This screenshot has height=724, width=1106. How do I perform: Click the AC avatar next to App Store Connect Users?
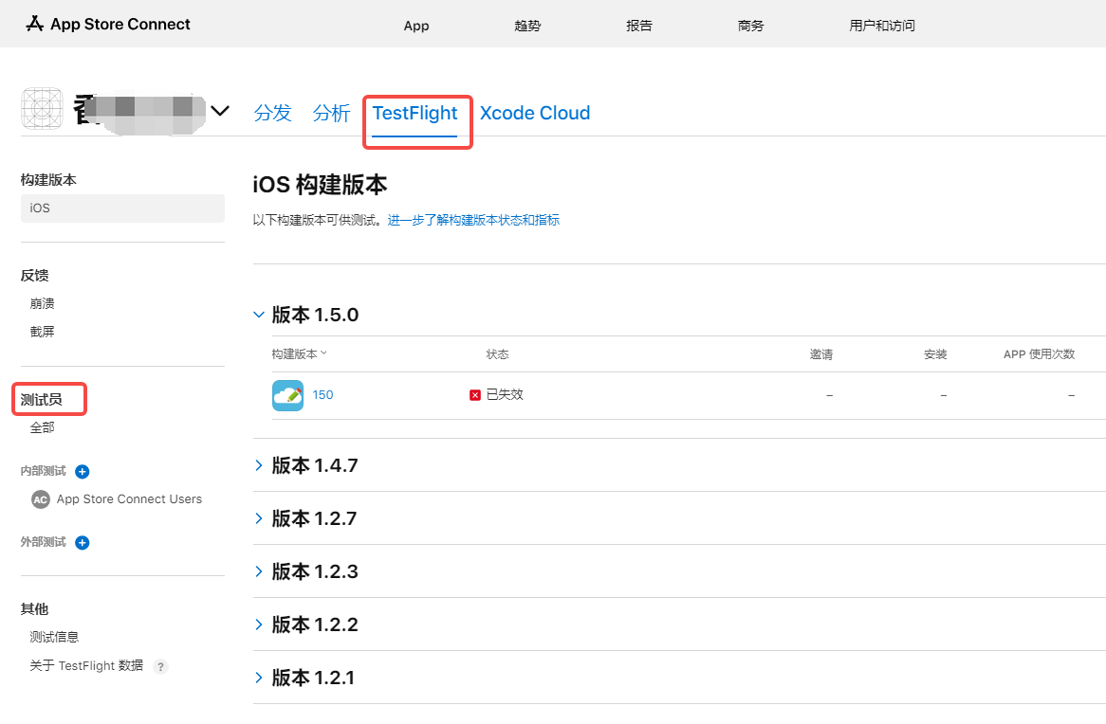(x=40, y=499)
